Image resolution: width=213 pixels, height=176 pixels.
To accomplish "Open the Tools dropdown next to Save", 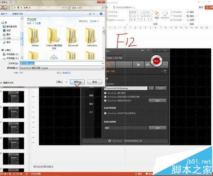I will point(61,82).
